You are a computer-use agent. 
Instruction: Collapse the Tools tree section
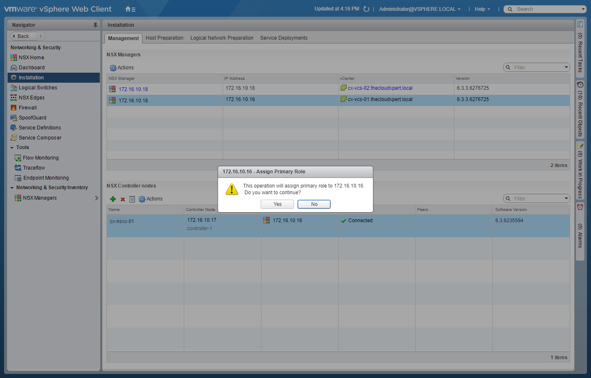click(x=12, y=148)
